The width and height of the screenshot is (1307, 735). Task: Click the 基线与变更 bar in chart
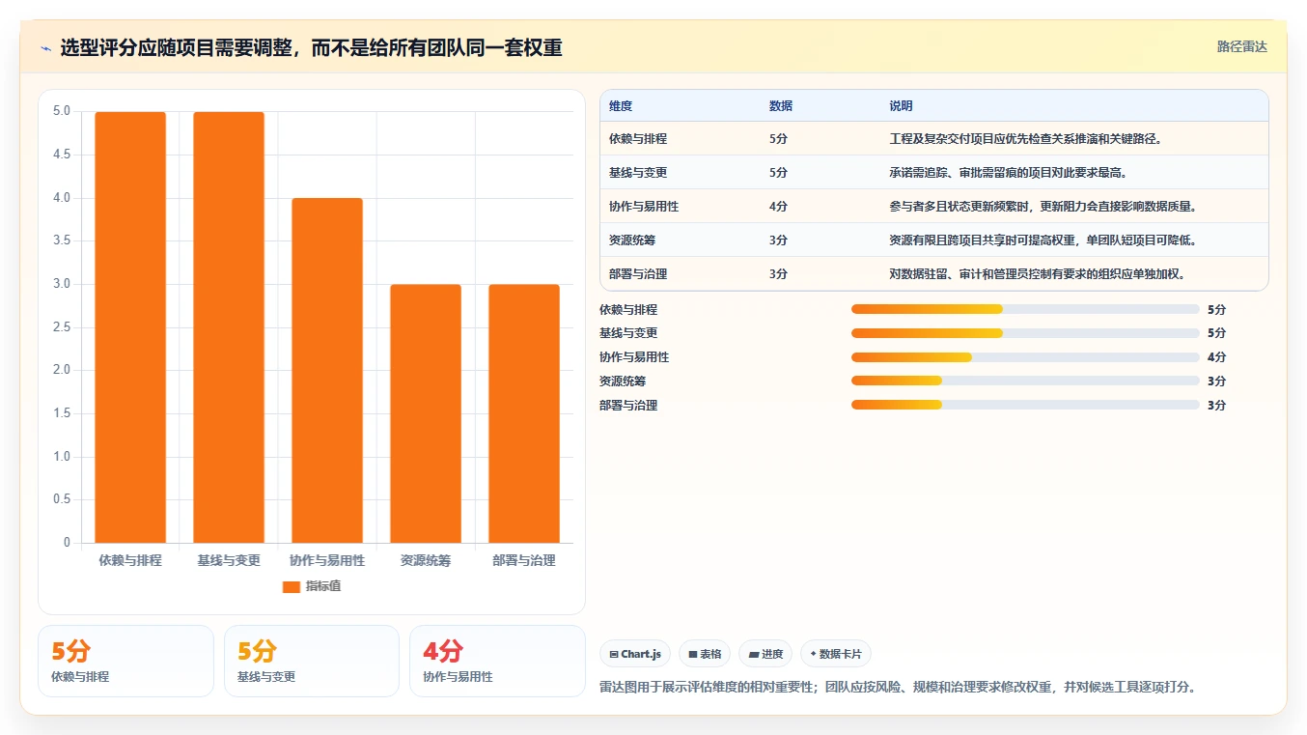pyautogui.click(x=229, y=327)
